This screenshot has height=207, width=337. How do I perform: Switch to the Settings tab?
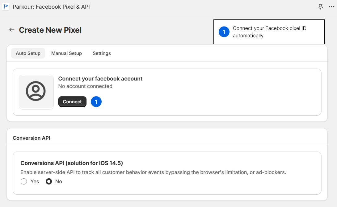tap(102, 53)
